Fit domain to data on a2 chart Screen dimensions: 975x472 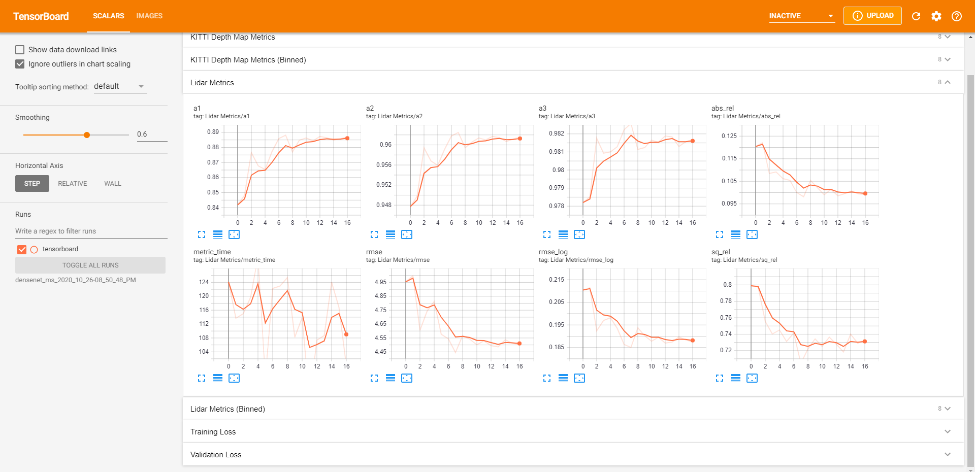tap(407, 234)
